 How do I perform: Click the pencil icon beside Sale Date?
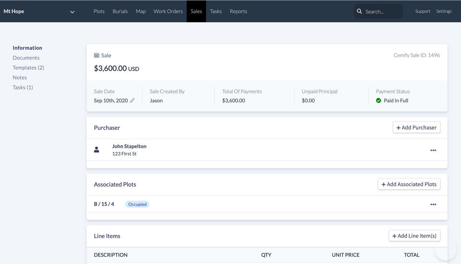(x=133, y=101)
